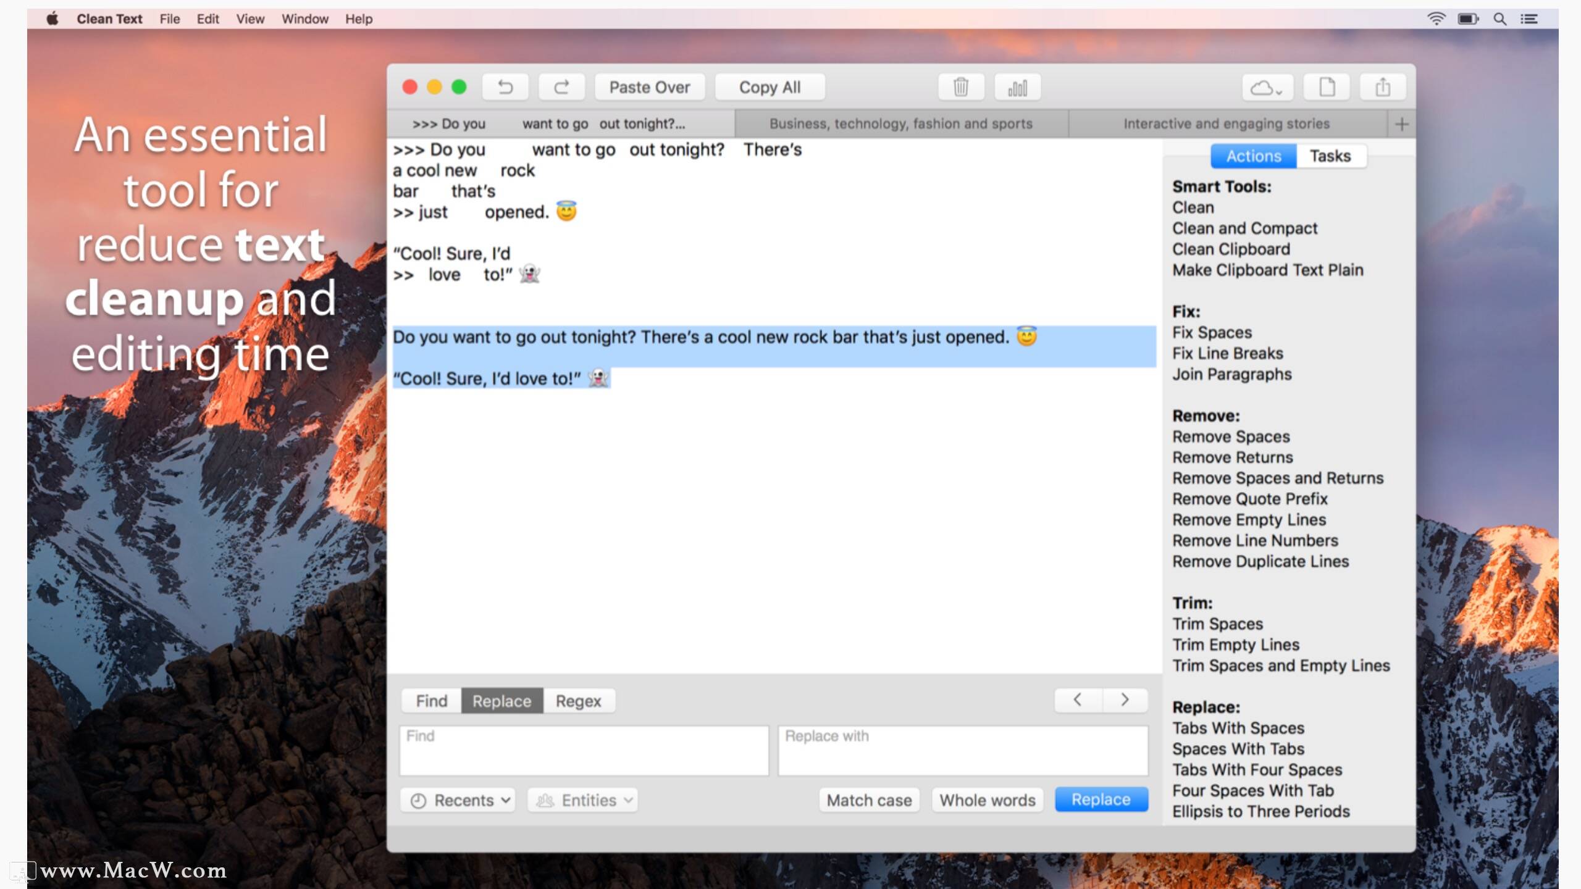
Task: Open the statistics bar chart icon
Action: click(1017, 87)
